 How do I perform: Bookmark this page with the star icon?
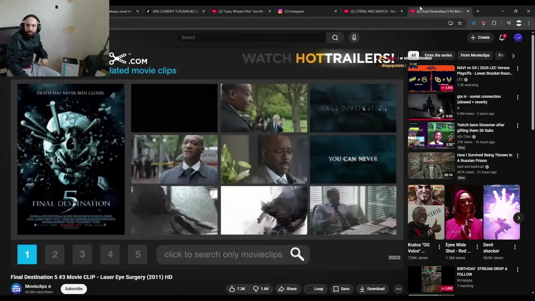coord(460,23)
